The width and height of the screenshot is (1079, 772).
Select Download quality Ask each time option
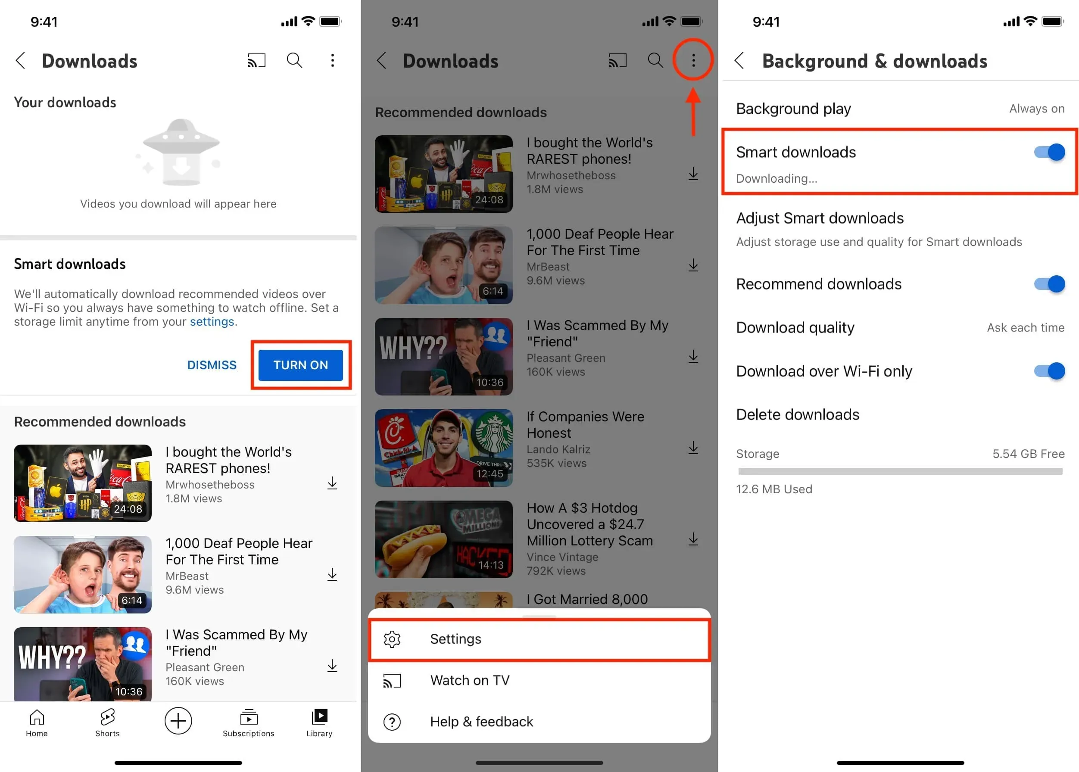pos(899,327)
